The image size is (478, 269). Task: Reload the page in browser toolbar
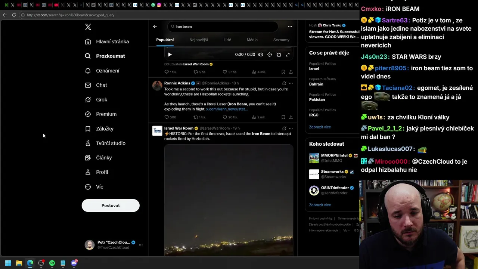[14, 15]
